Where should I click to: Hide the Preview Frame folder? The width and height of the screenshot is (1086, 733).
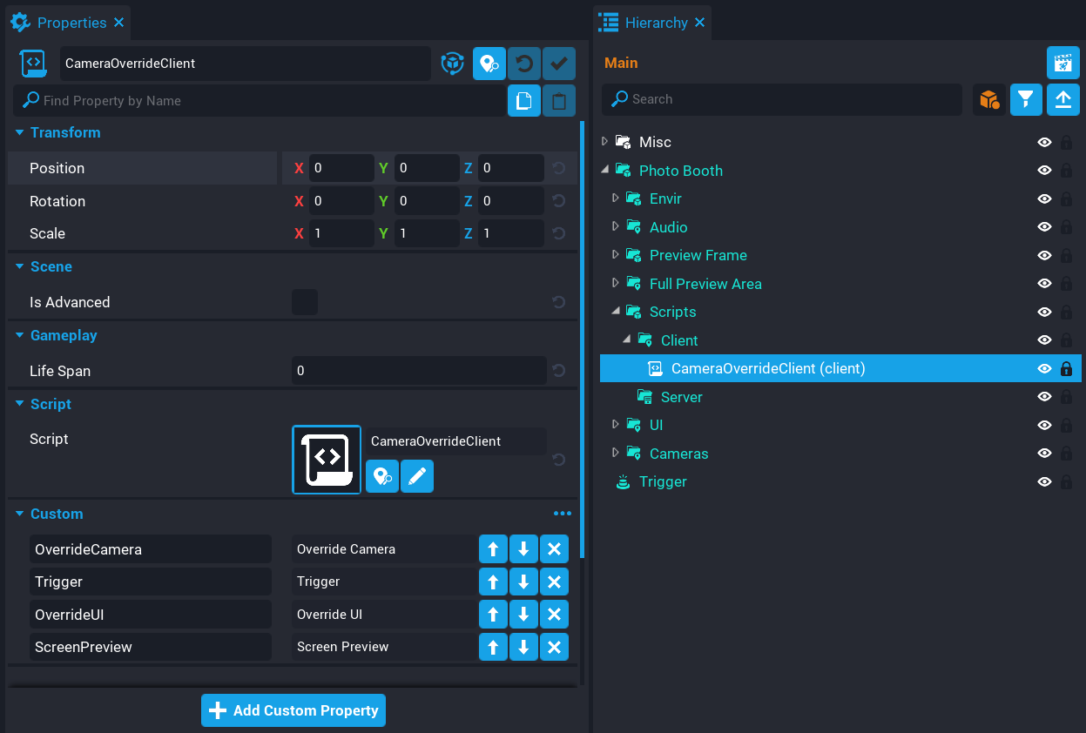tap(1044, 255)
